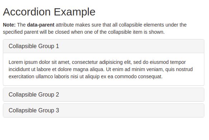Click the line starting 'incididunt ut labore'
The width and height of the screenshot is (209, 140).
tap(101, 69)
